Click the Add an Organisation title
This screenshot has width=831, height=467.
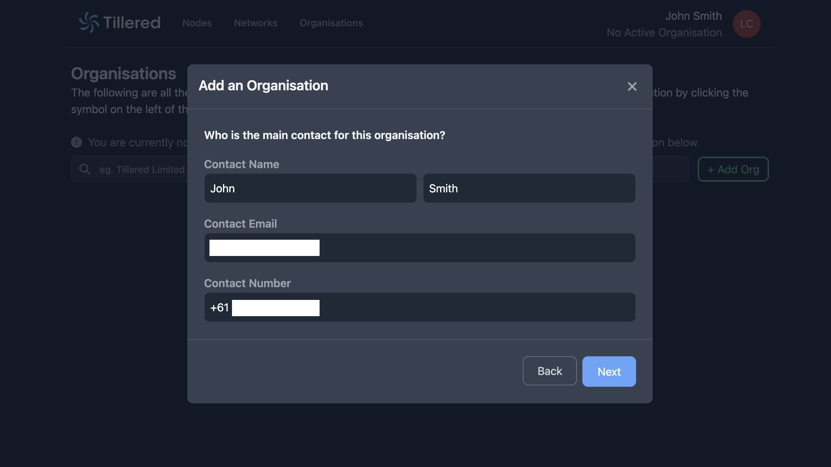(x=263, y=86)
